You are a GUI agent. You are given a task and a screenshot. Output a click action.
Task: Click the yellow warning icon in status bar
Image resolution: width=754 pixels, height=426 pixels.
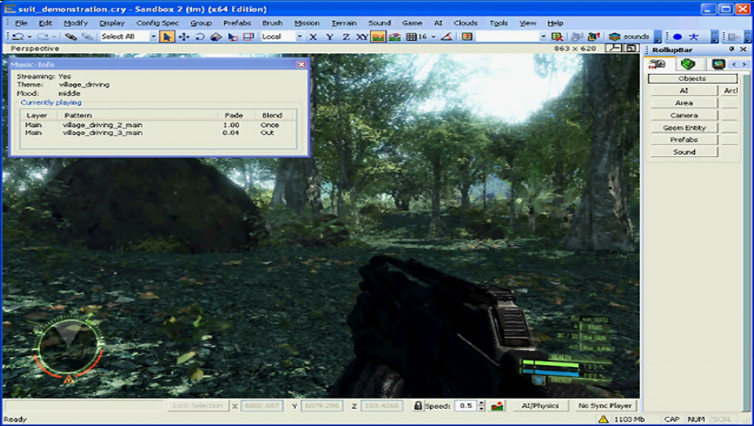pos(603,419)
